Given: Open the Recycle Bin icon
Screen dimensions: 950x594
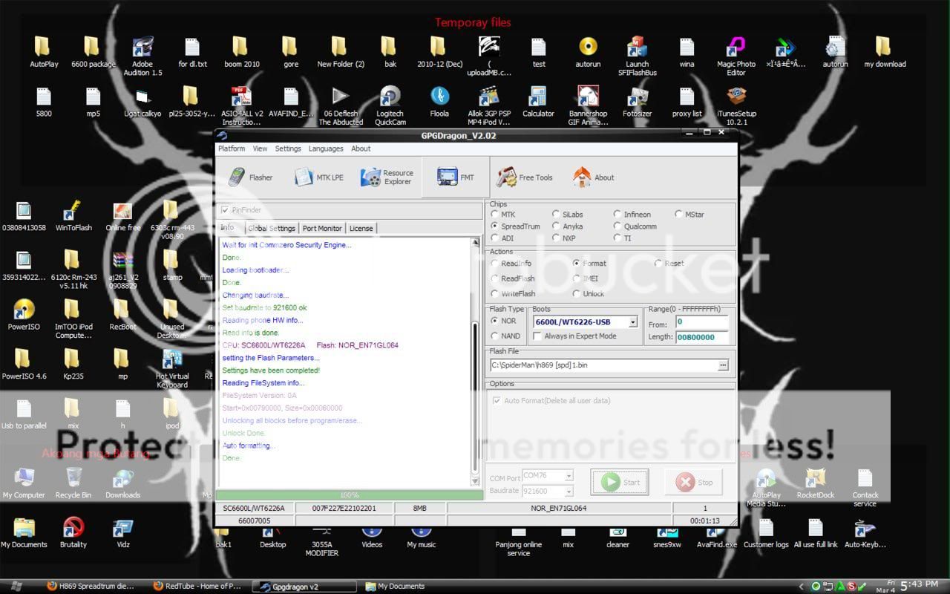Looking at the screenshot, I should pyautogui.click(x=73, y=483).
